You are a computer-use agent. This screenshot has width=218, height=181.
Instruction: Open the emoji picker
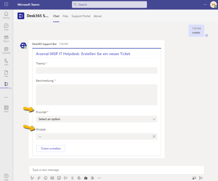[x=46, y=178]
